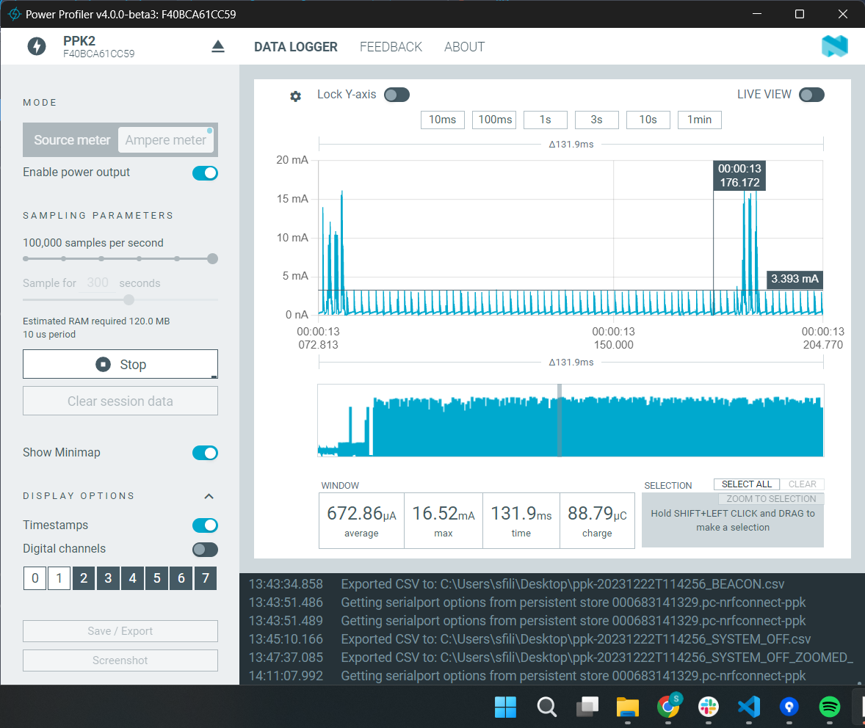Image resolution: width=865 pixels, height=728 pixels.
Task: Disable Timestamps switch
Action: pos(205,525)
